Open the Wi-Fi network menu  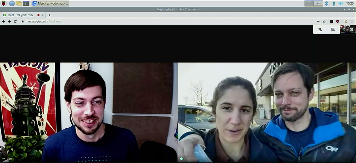click(x=334, y=3)
